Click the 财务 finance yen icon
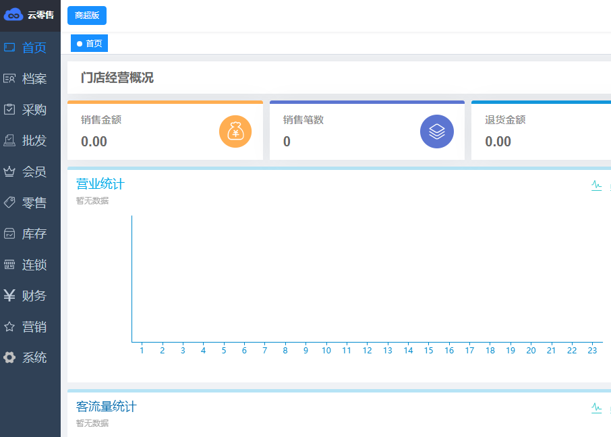This screenshot has width=611, height=437. [x=9, y=296]
